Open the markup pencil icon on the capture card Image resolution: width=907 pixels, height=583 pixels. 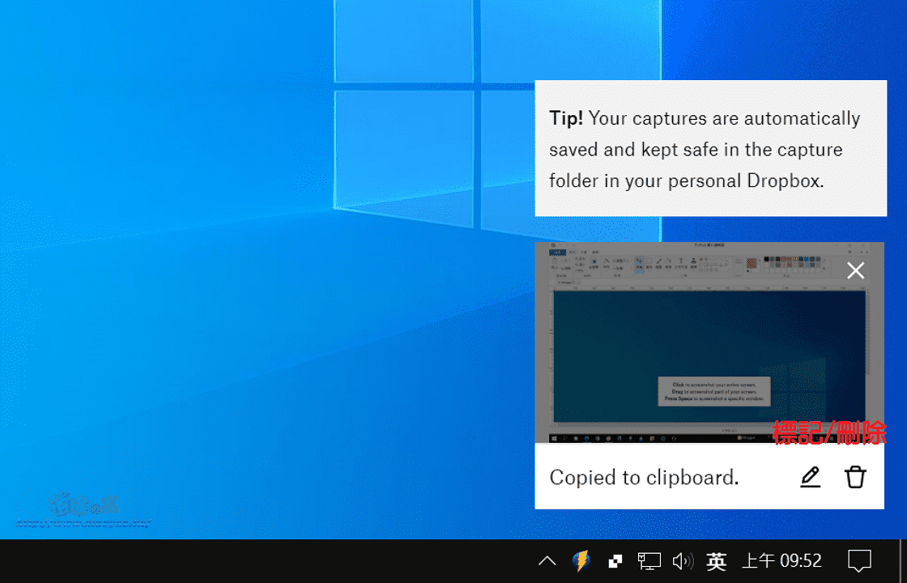(x=810, y=477)
